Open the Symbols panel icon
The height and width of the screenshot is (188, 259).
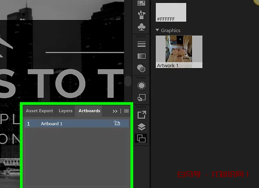click(x=142, y=27)
